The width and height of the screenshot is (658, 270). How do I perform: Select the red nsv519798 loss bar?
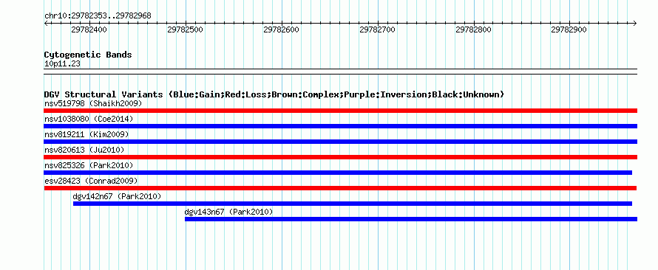pos(340,111)
